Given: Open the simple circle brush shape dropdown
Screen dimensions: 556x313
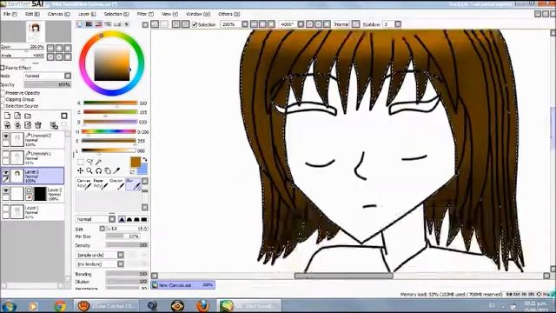Looking at the screenshot, I should [x=121, y=255].
